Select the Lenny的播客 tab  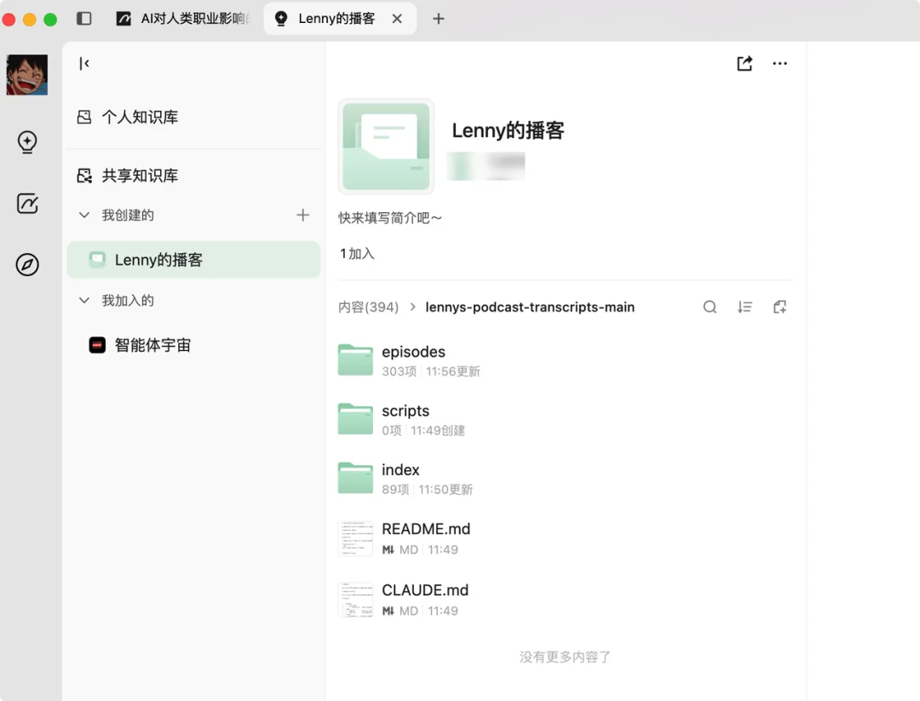332,18
